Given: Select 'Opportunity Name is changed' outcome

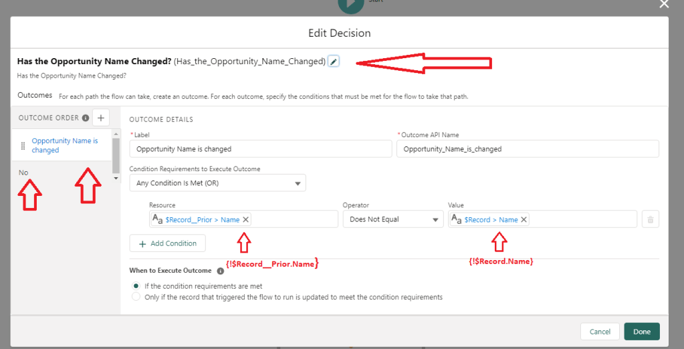Looking at the screenshot, I should coord(64,145).
